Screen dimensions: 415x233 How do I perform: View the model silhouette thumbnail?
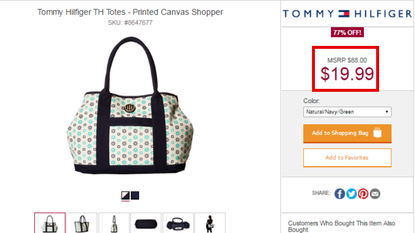(210, 223)
